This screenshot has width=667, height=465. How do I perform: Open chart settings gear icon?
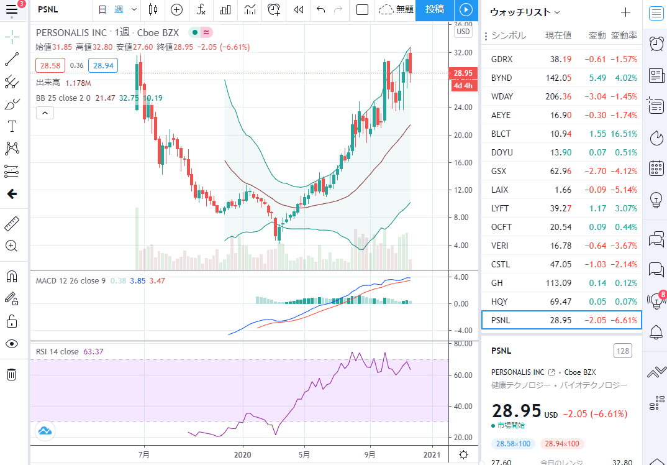[464, 455]
